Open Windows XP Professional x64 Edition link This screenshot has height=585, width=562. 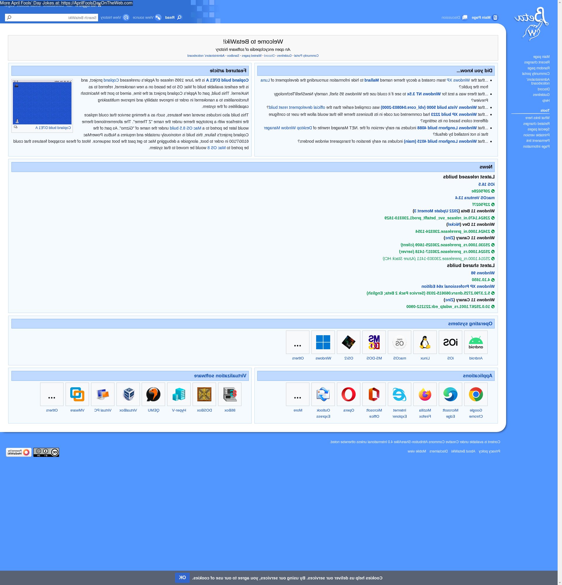coord(458,287)
